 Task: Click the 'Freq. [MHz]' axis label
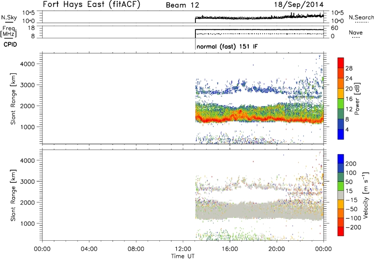click(9, 31)
